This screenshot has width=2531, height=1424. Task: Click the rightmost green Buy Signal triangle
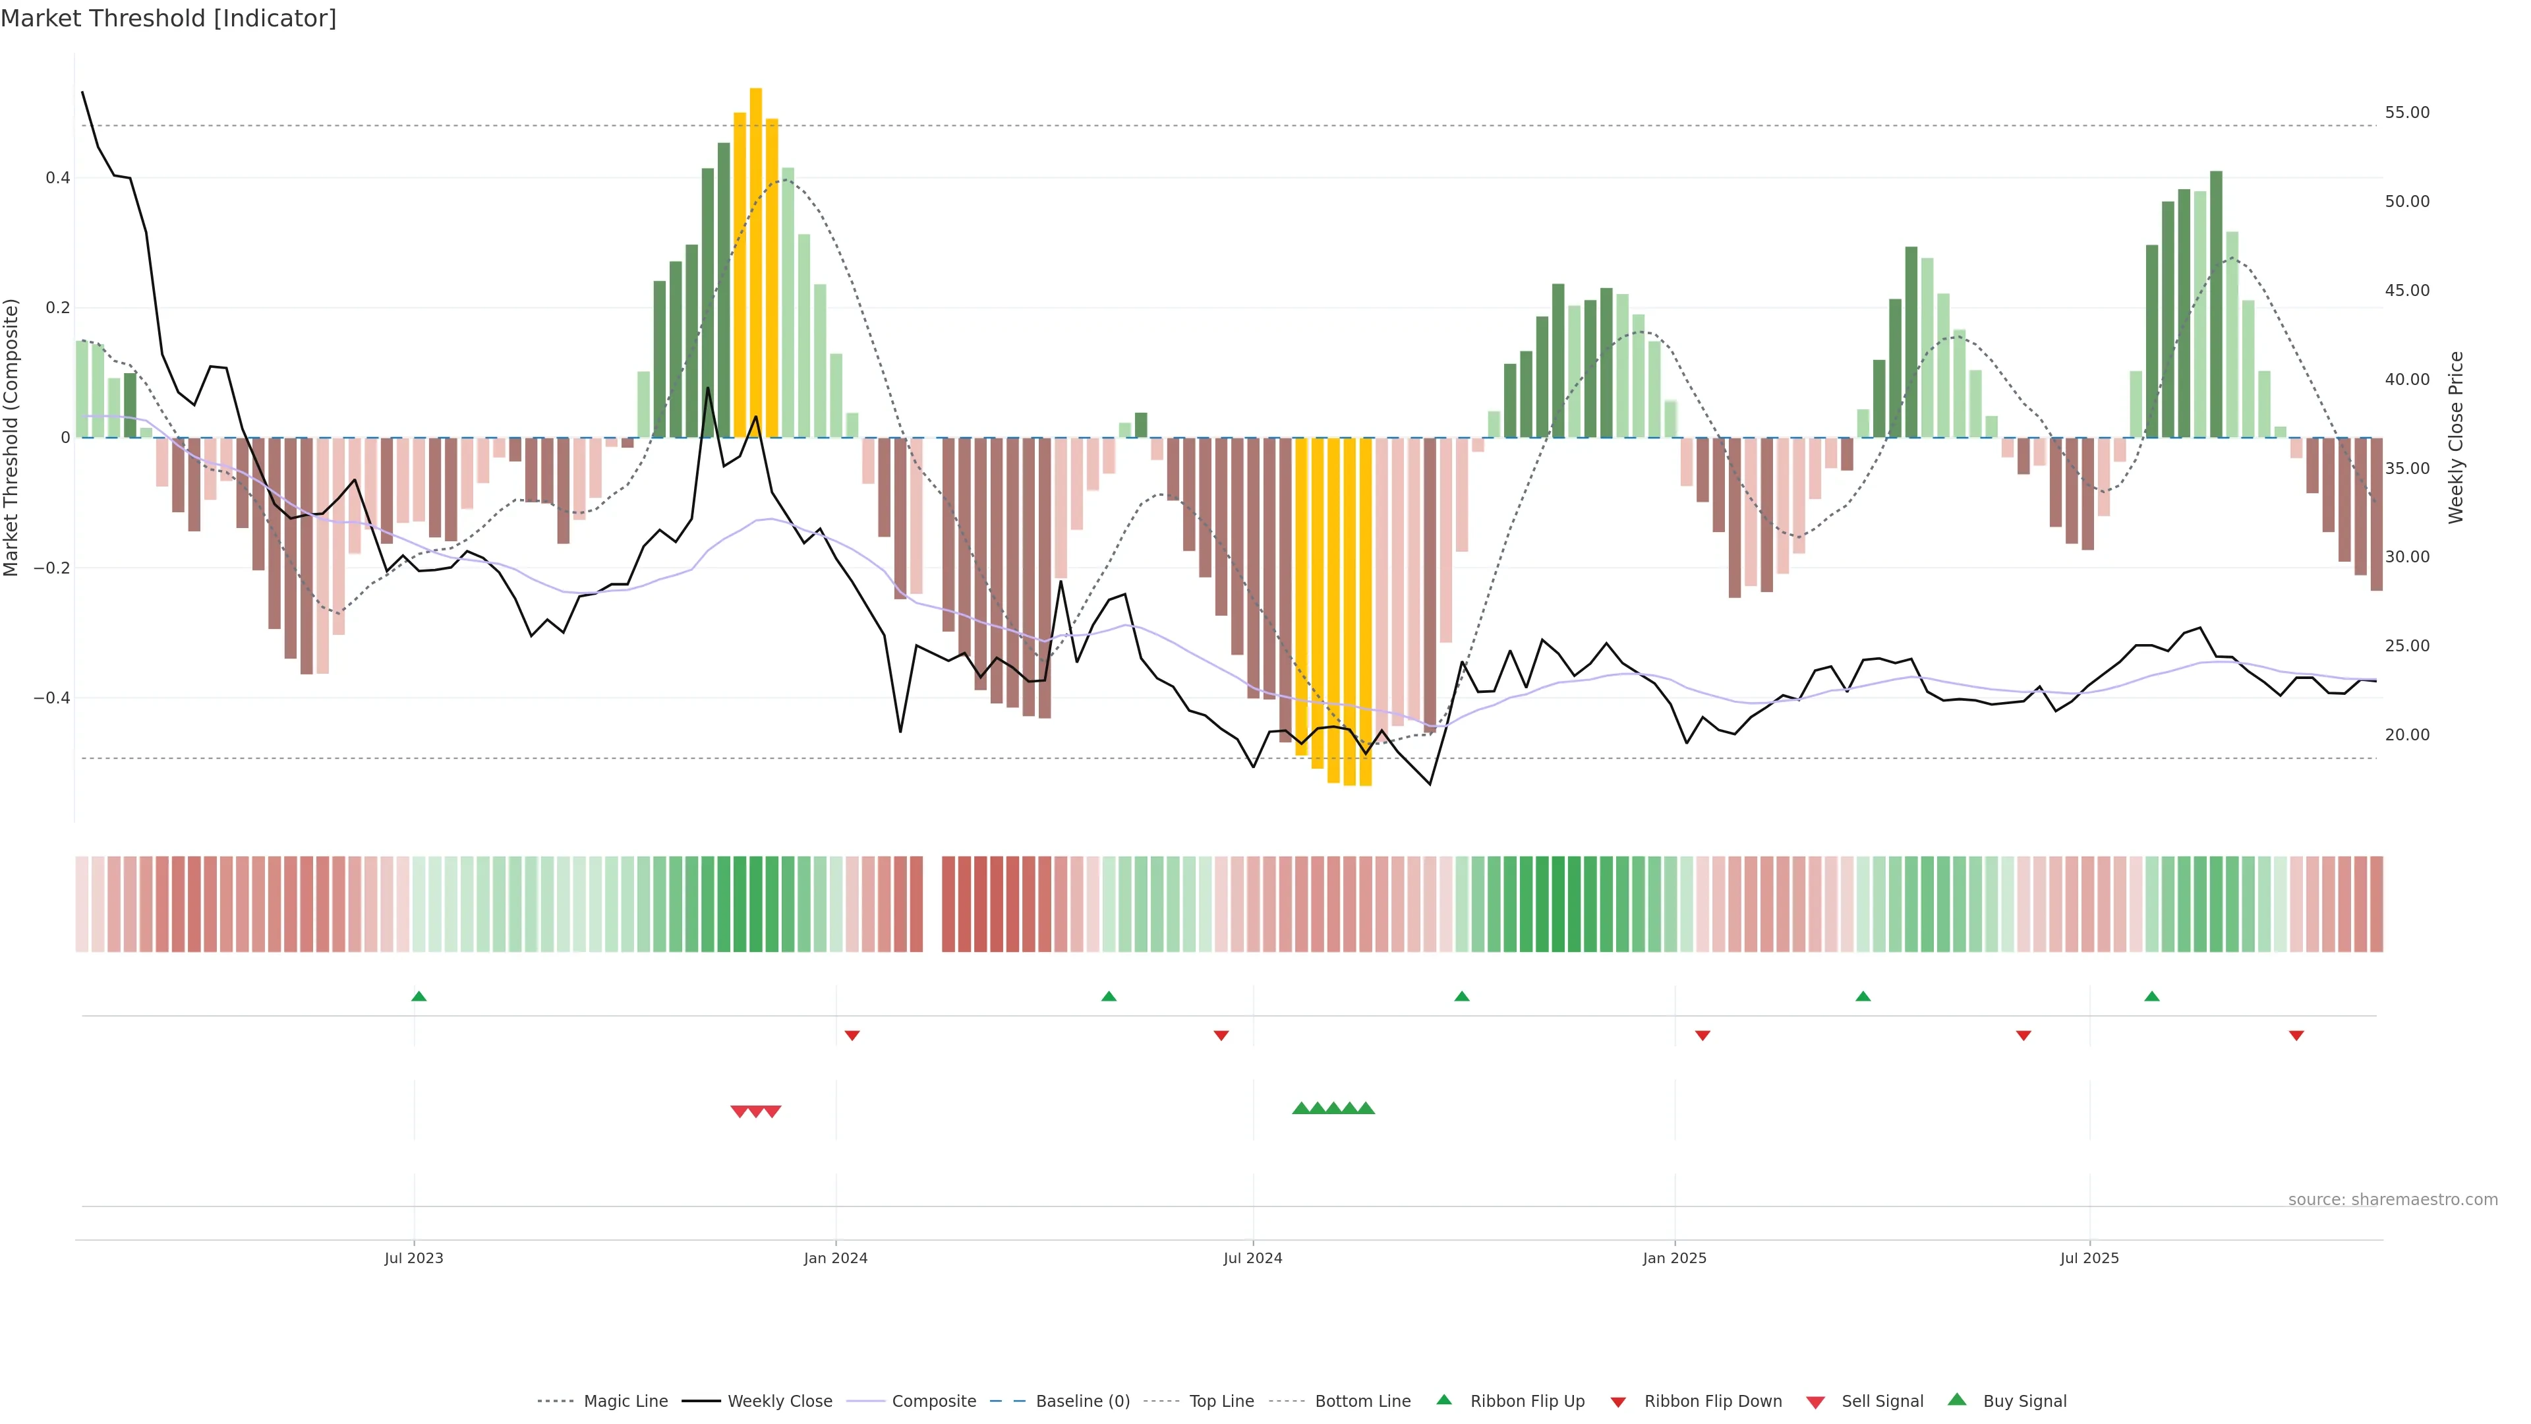(1366, 1108)
